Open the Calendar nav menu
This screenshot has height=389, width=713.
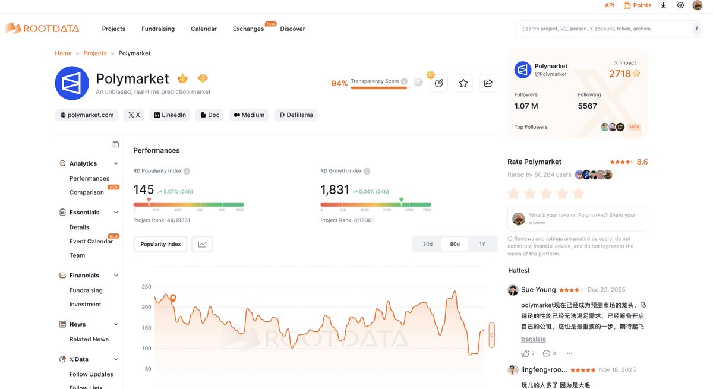pos(204,29)
